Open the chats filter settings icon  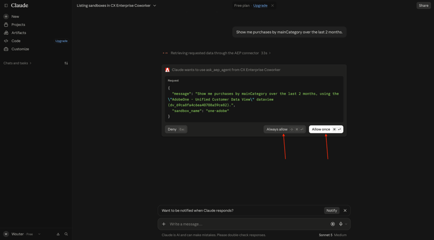(x=66, y=63)
